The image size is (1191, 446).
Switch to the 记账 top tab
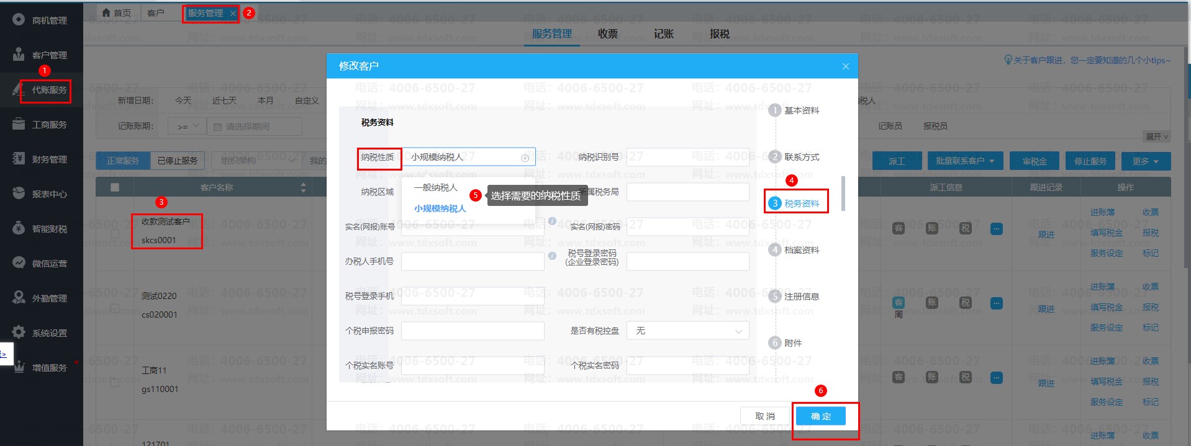(663, 34)
